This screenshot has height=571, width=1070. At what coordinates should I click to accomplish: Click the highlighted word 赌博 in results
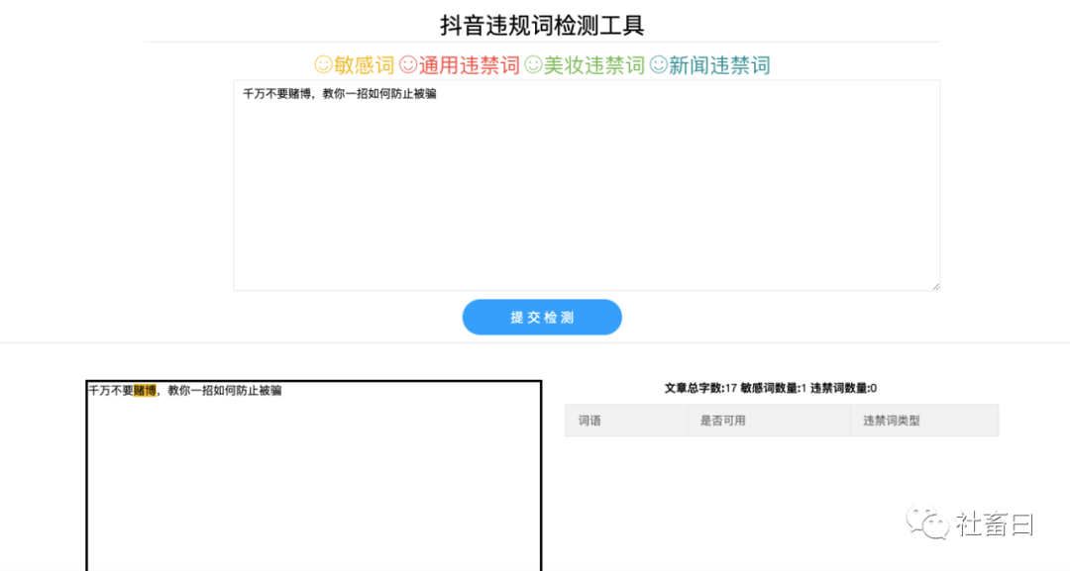[145, 391]
